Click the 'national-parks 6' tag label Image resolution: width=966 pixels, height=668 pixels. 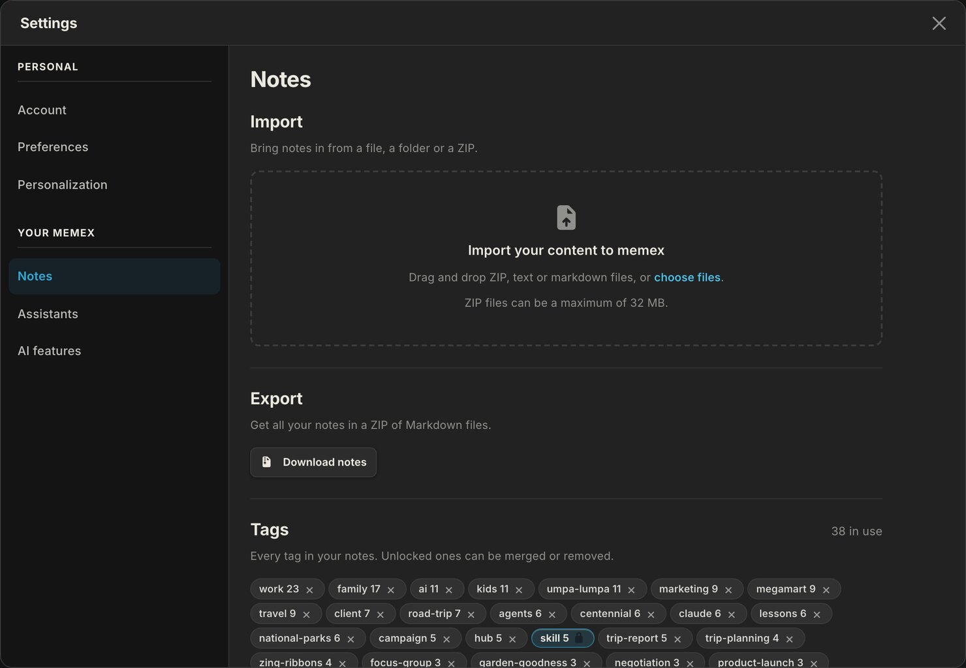(x=300, y=639)
